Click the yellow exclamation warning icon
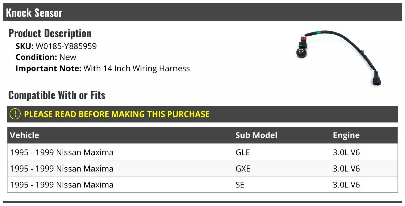Image resolution: width=405 pixels, height=206 pixels. click(15, 114)
